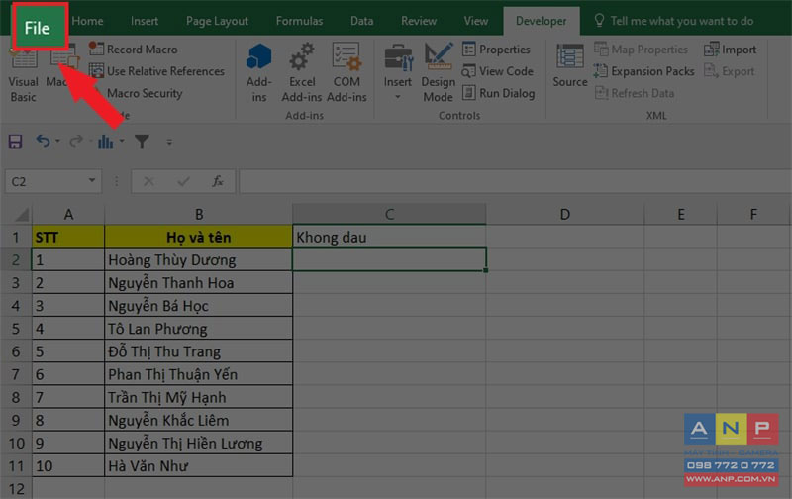Image resolution: width=792 pixels, height=499 pixels.
Task: Click the Tell me what you want to do box
Action: 674,21
